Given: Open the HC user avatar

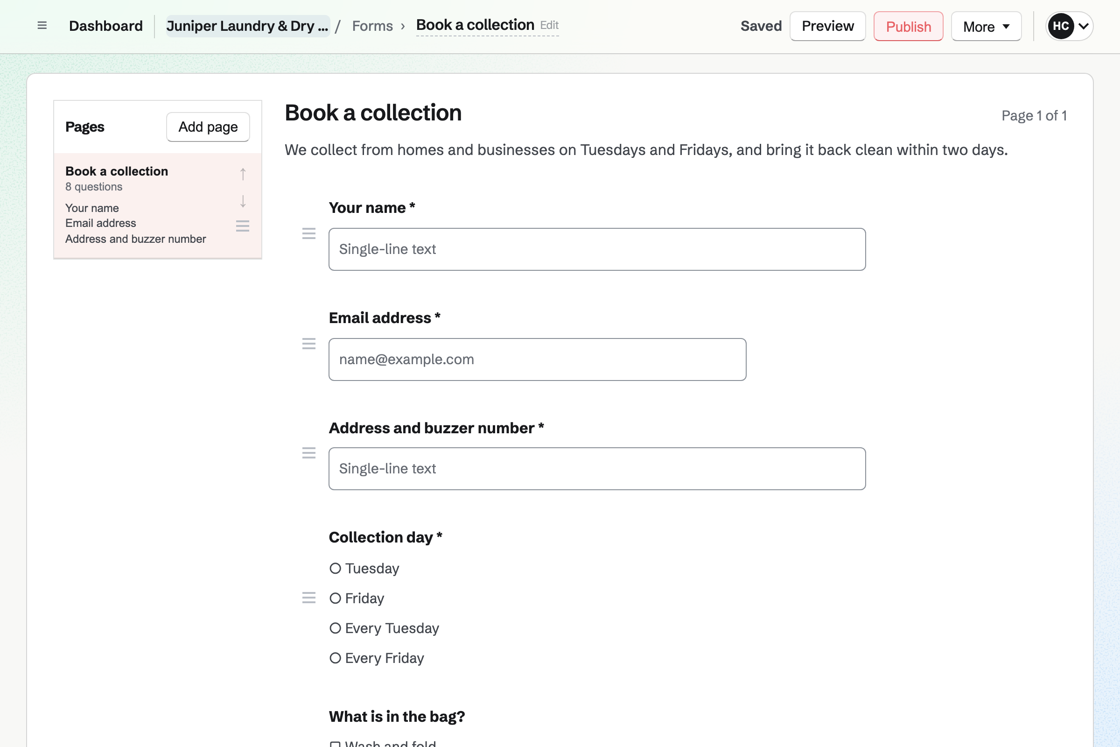Looking at the screenshot, I should (1061, 26).
